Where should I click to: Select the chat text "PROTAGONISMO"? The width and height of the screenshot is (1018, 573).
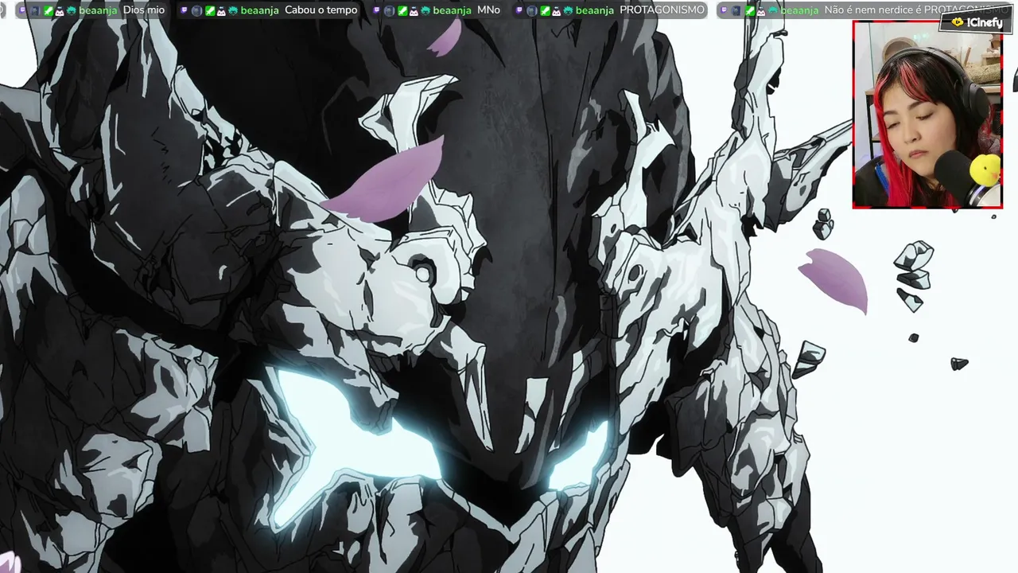click(x=662, y=10)
